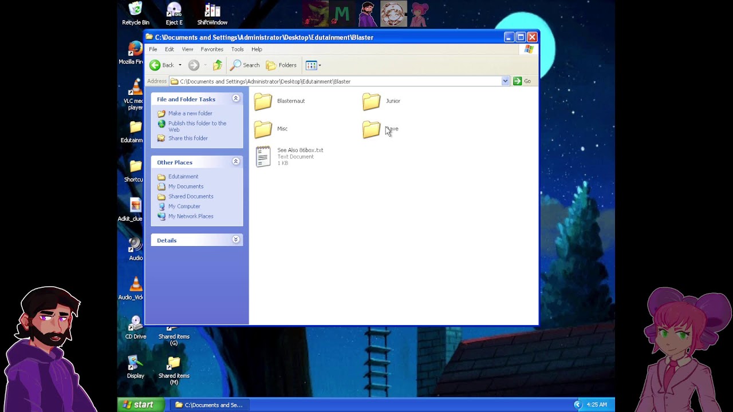Expand the Address bar dropdown
This screenshot has height=412, width=733.
[505, 81]
